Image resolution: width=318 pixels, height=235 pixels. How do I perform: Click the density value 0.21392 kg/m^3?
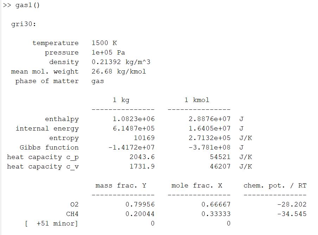point(121,62)
